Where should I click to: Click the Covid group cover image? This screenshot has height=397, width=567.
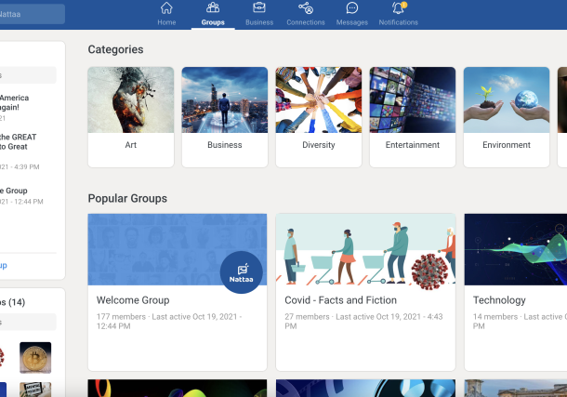365,249
